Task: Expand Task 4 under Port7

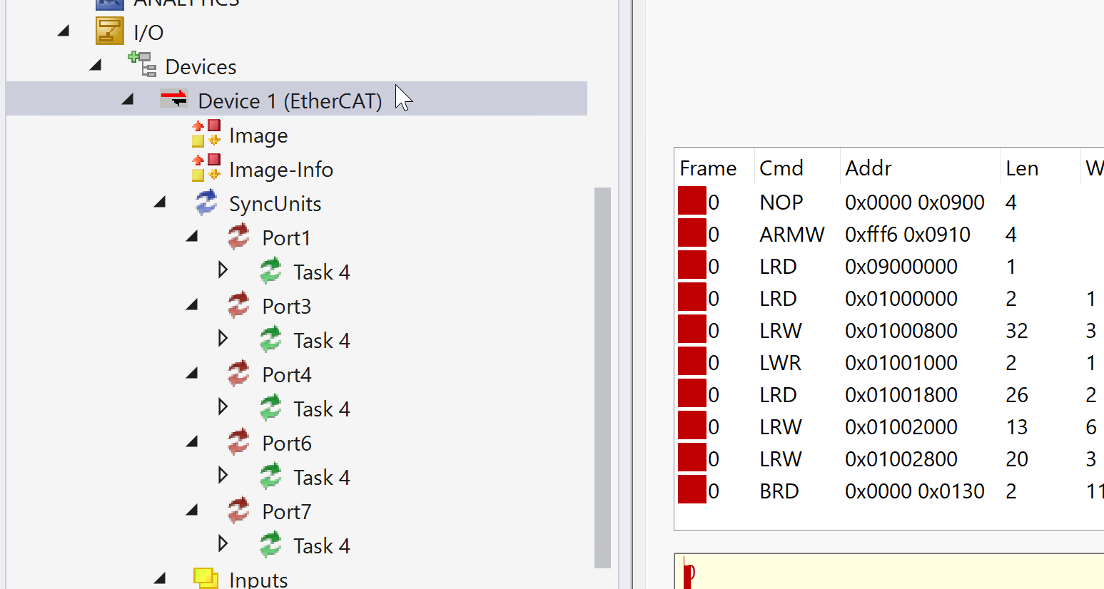Action: click(223, 544)
